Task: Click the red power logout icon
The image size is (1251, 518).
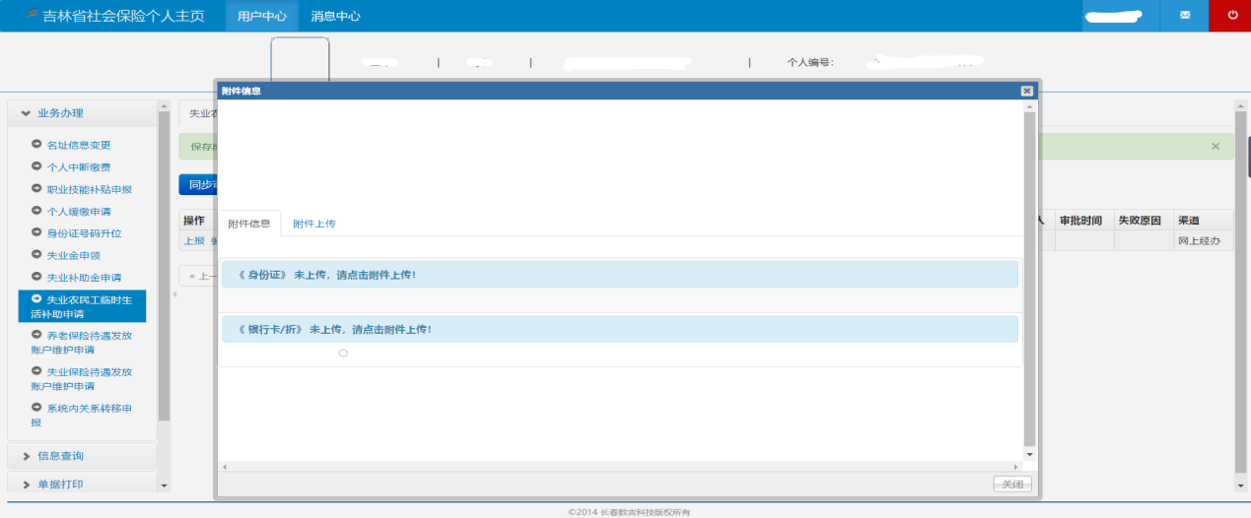Action: pos(1232,16)
